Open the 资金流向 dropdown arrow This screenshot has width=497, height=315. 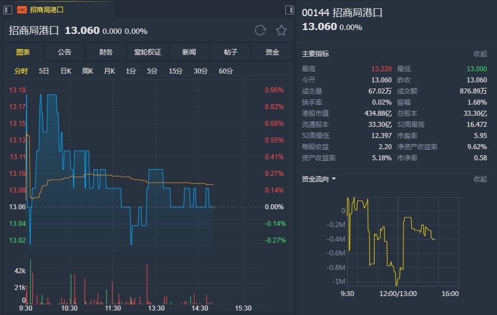coord(334,179)
